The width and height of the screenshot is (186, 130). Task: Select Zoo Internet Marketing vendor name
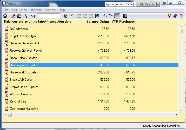[x=24, y=109]
